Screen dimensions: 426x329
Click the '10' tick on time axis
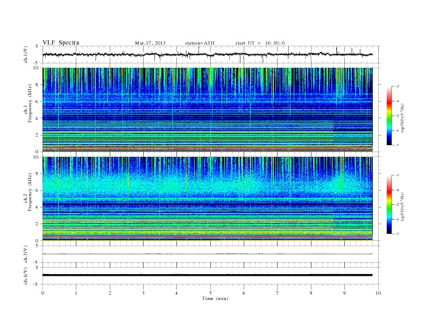tap(378, 293)
